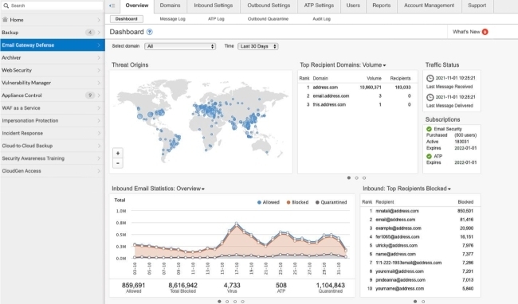Toggle the Blocked legend series

pos(297,202)
